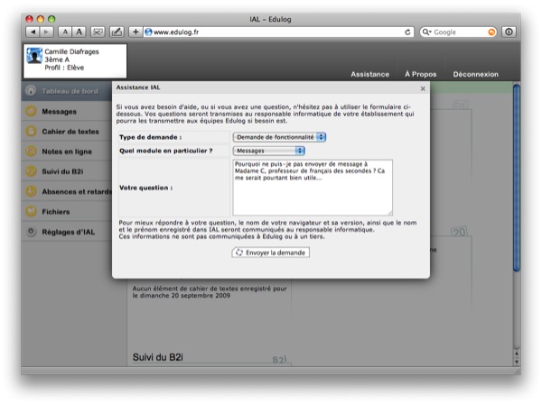Open the Cahier de textes sidebar icon
542x404 pixels.
pos(32,132)
